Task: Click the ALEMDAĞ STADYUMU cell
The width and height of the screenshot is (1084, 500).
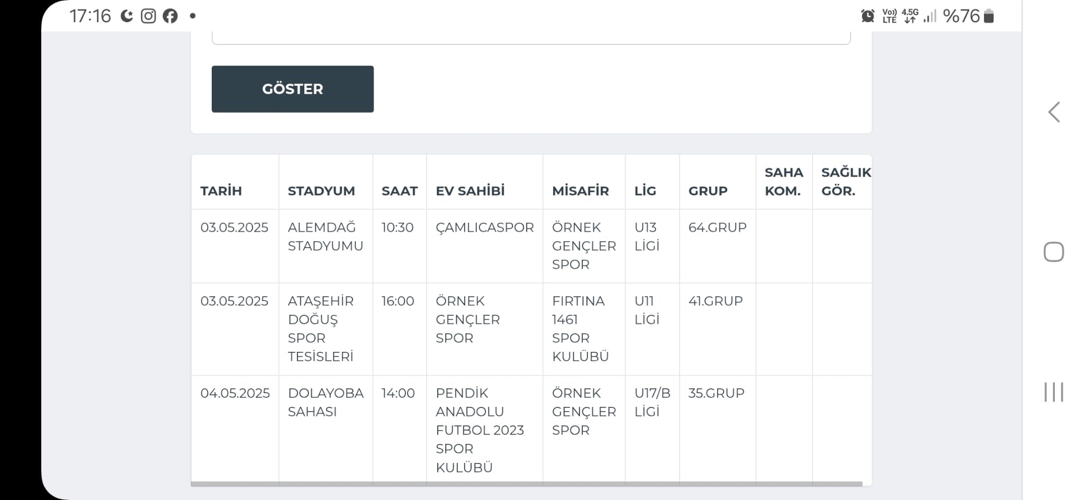Action: [x=326, y=237]
